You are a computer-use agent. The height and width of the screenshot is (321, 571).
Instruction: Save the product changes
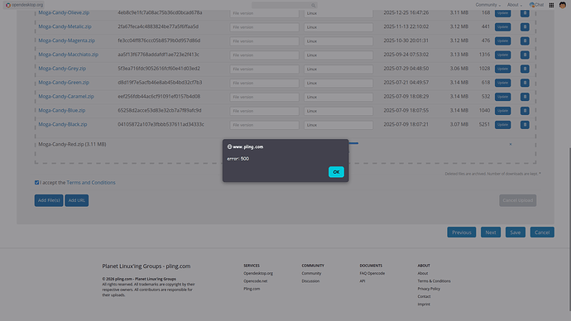516,232
